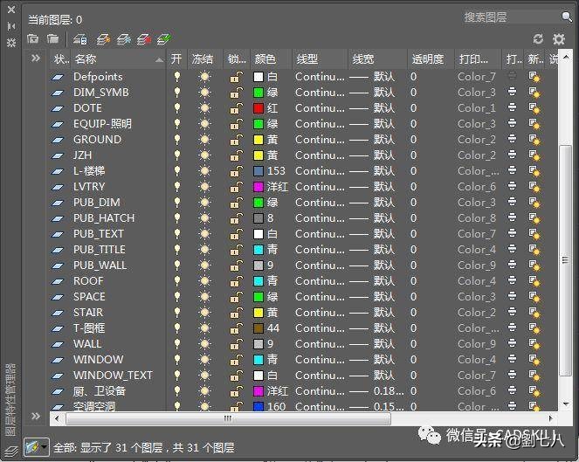Select the STAIR layer name
The image size is (579, 462).
point(88,313)
